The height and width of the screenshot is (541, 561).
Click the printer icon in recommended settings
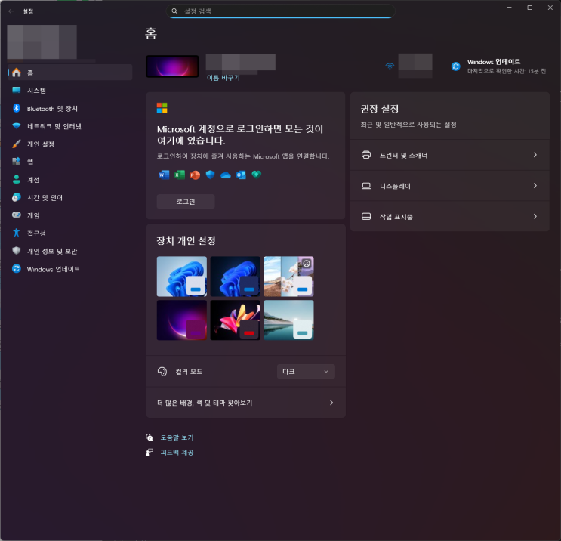[366, 155]
